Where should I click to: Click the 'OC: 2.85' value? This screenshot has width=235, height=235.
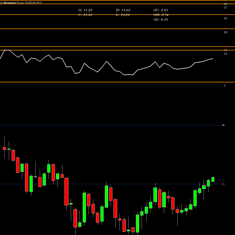click(x=161, y=10)
